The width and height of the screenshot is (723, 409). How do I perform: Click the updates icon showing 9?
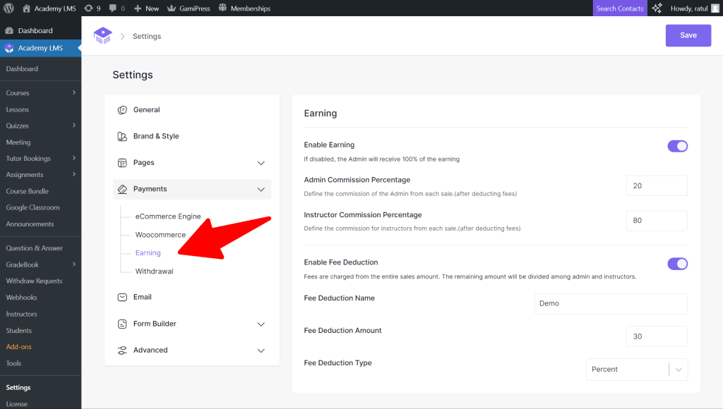(88, 8)
